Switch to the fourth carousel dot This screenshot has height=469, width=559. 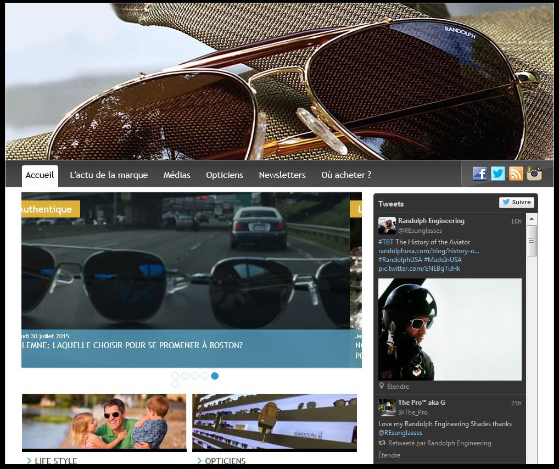click(205, 376)
